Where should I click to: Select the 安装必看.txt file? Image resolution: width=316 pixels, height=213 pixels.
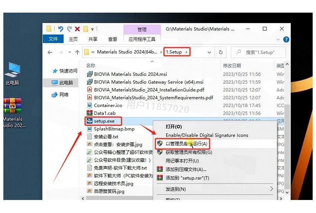tap(106, 137)
